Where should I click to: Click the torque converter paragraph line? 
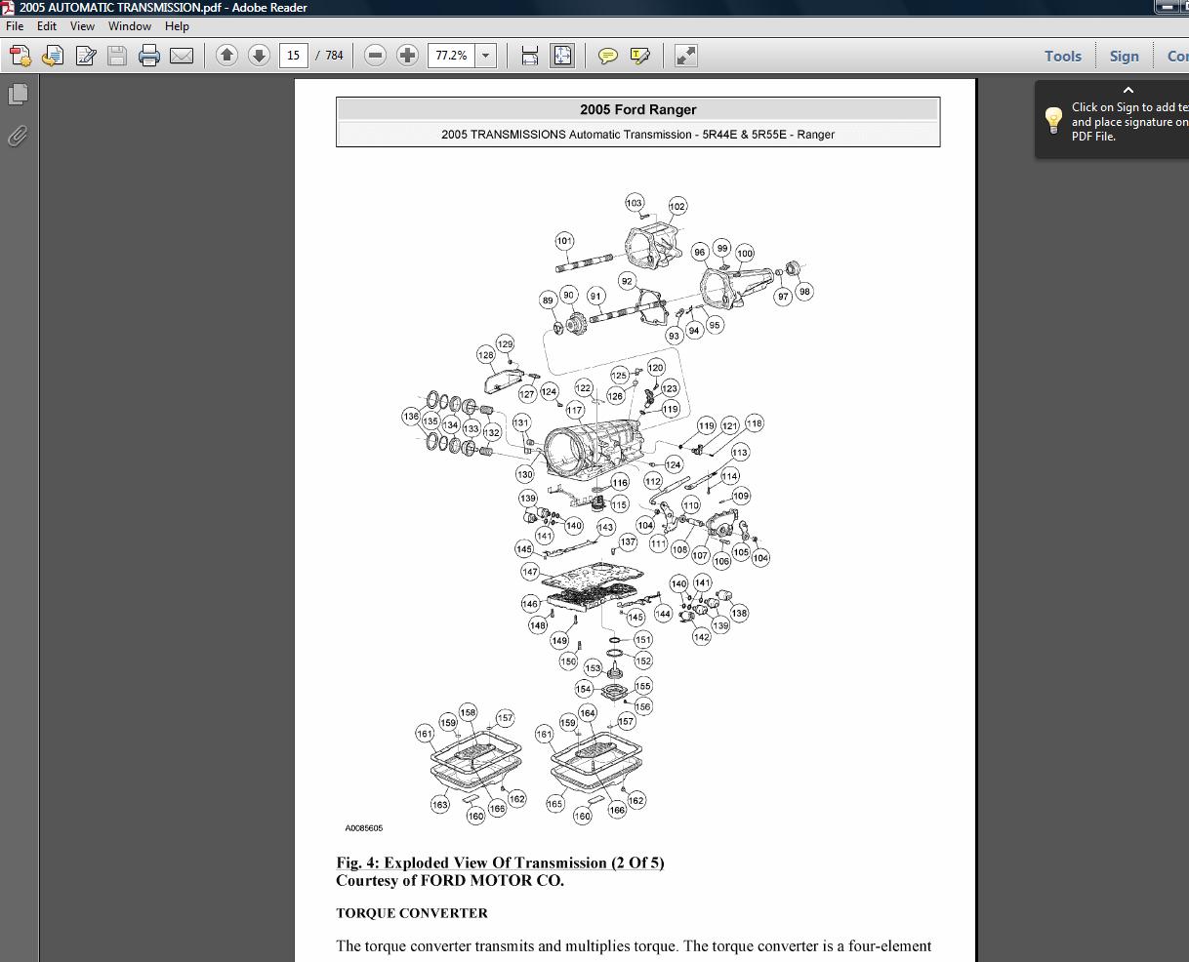(634, 946)
